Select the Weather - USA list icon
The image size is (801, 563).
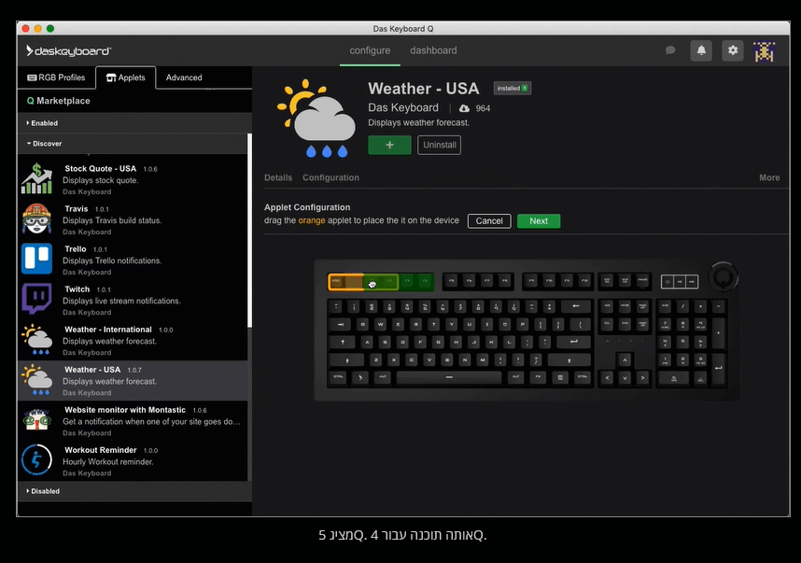[36, 380]
